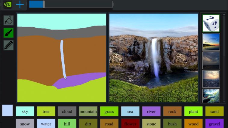This screenshot has width=228, height=128.
Task: Pick the plant label swatch
Action: [193, 111]
